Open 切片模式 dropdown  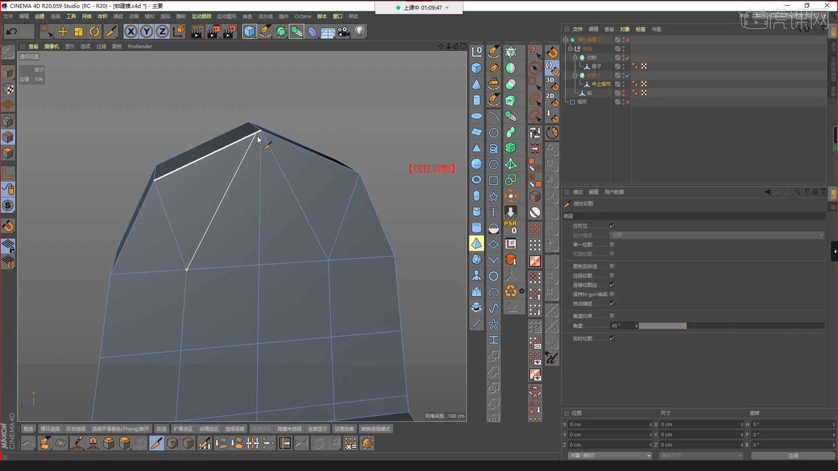click(718, 235)
